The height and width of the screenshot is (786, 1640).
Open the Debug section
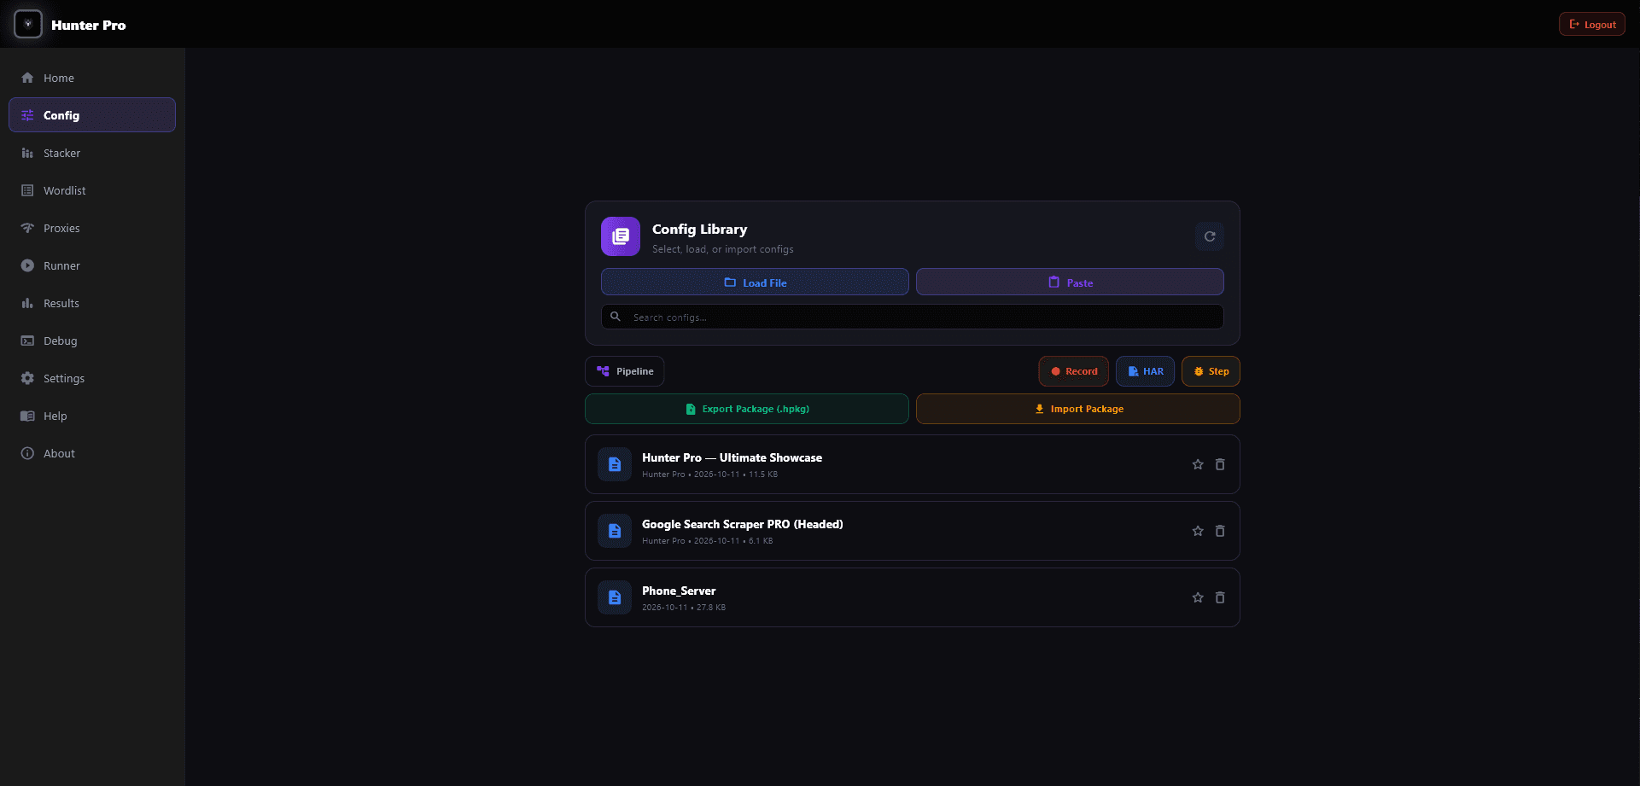click(92, 341)
